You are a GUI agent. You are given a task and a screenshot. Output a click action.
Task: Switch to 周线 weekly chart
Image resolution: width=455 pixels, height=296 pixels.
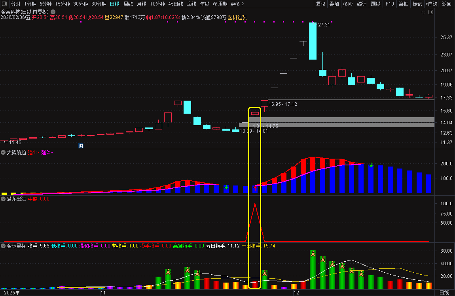click(x=128, y=4)
